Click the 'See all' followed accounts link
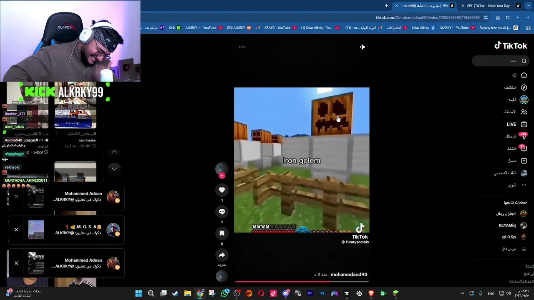Viewport: 534px width, 300px height. 514,249
